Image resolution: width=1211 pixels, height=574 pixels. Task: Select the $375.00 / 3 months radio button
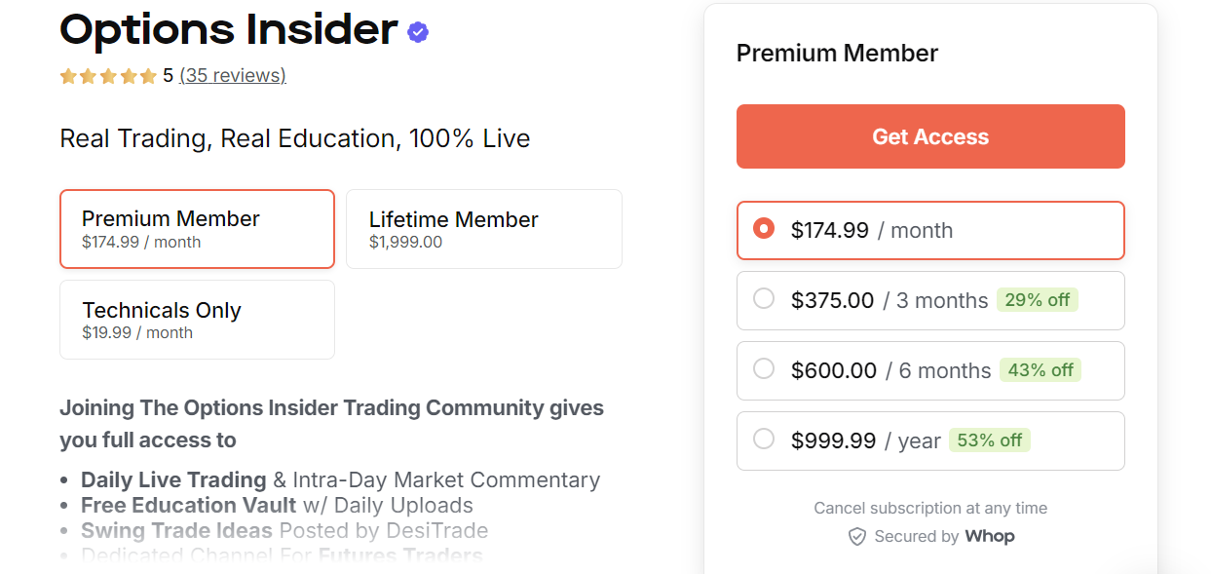(764, 299)
